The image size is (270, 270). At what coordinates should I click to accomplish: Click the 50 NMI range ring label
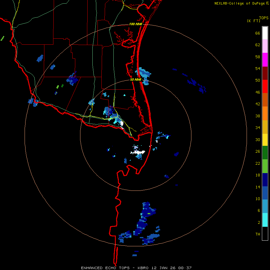tap(136, 79)
